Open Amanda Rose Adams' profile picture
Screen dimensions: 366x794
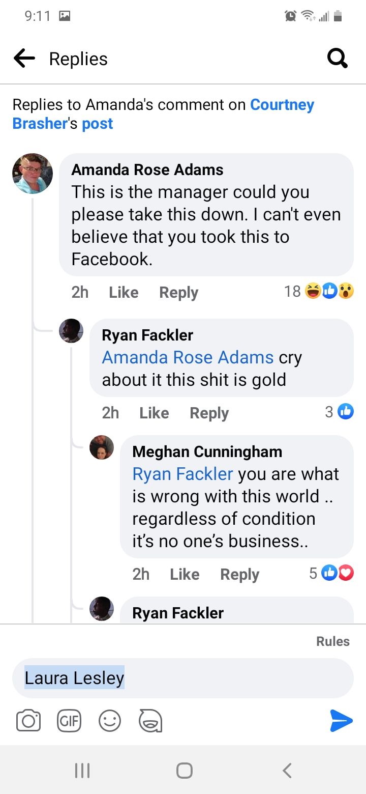coord(33,174)
